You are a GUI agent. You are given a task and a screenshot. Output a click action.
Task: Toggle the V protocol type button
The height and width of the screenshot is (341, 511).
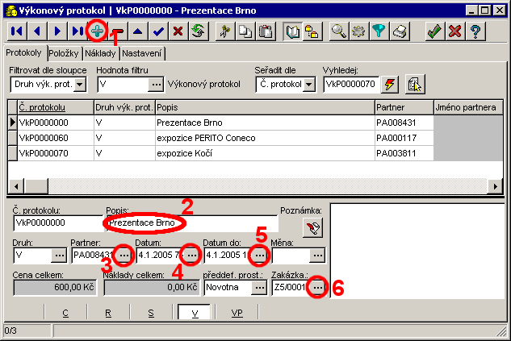click(x=195, y=313)
